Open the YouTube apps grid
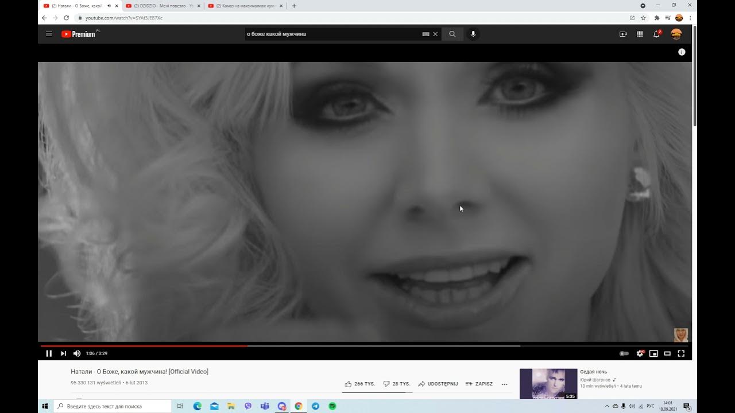This screenshot has width=735, height=413. tap(640, 34)
